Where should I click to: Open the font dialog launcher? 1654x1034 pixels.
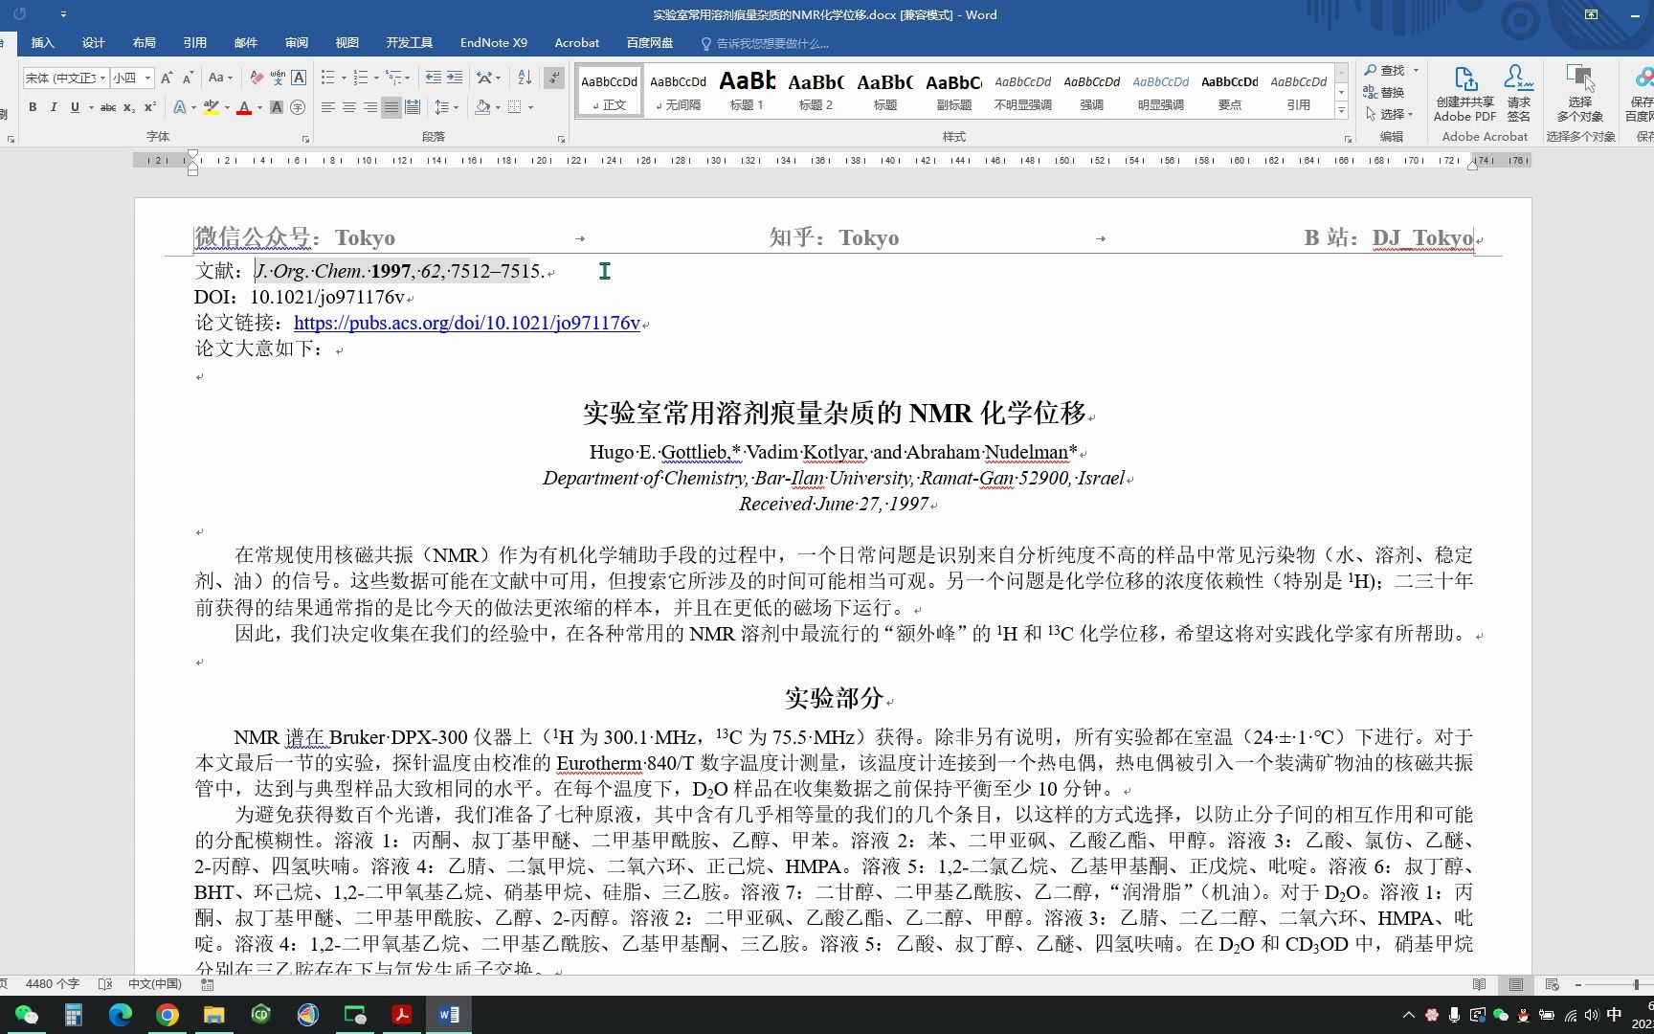click(305, 139)
